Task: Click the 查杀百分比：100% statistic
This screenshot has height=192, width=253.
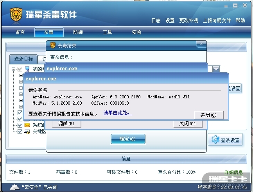Action: (177, 172)
